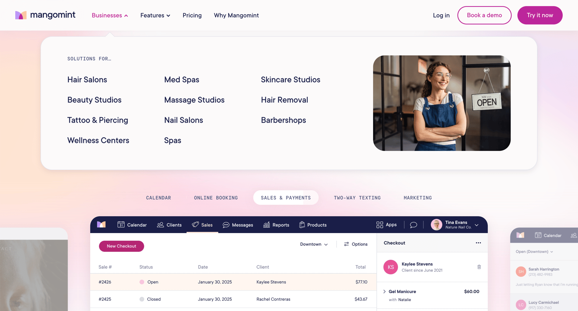Open the Why Mangomint page

pyautogui.click(x=236, y=15)
